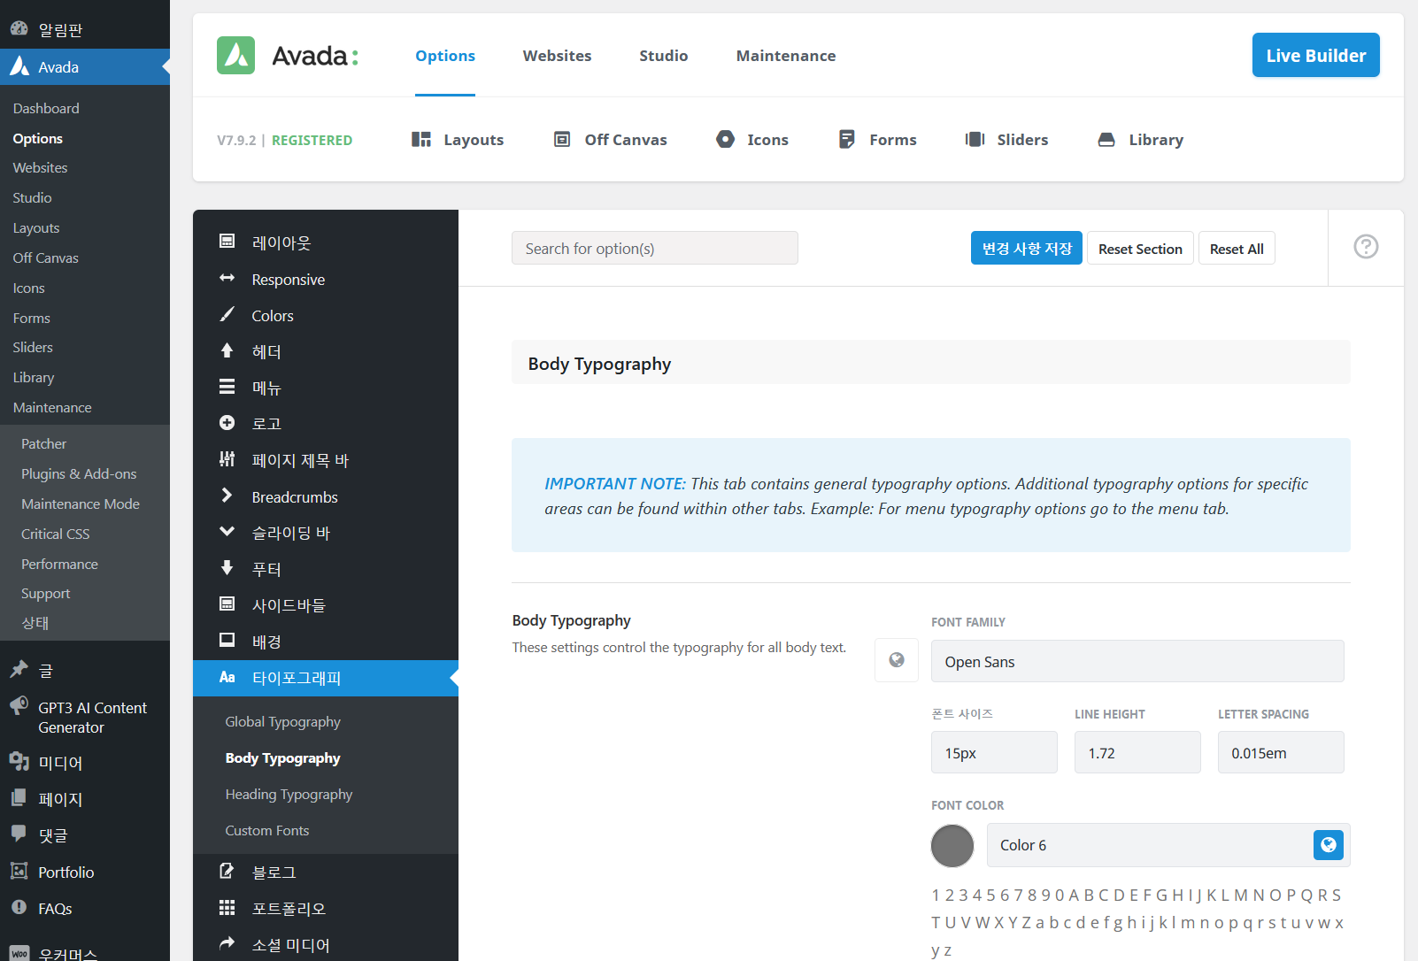Click the 소셜 미디어 share icon
This screenshot has width=1418, height=961.
tap(227, 943)
